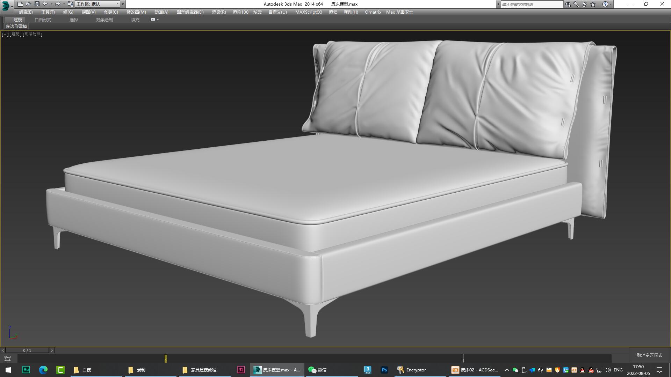Launch Photoshop from the taskbar

click(x=384, y=370)
